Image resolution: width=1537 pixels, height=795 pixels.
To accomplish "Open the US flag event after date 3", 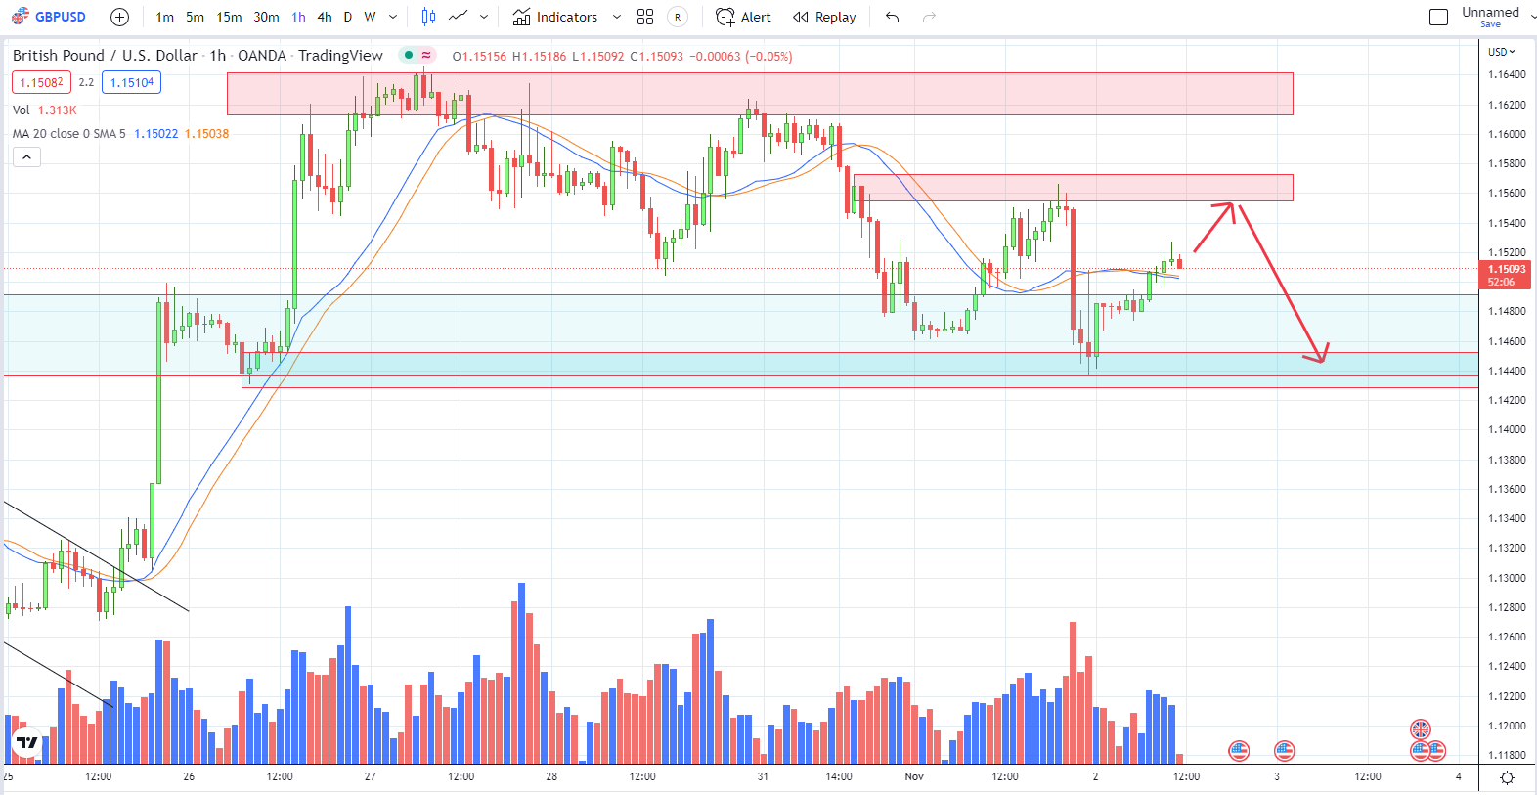I will pyautogui.click(x=1285, y=751).
